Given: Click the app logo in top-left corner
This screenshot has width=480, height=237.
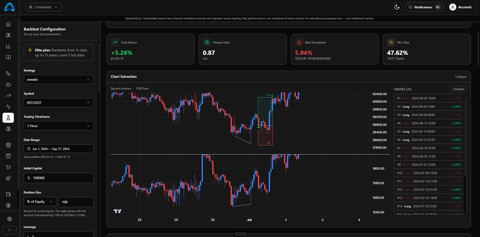Looking at the screenshot, I should [x=10, y=7].
